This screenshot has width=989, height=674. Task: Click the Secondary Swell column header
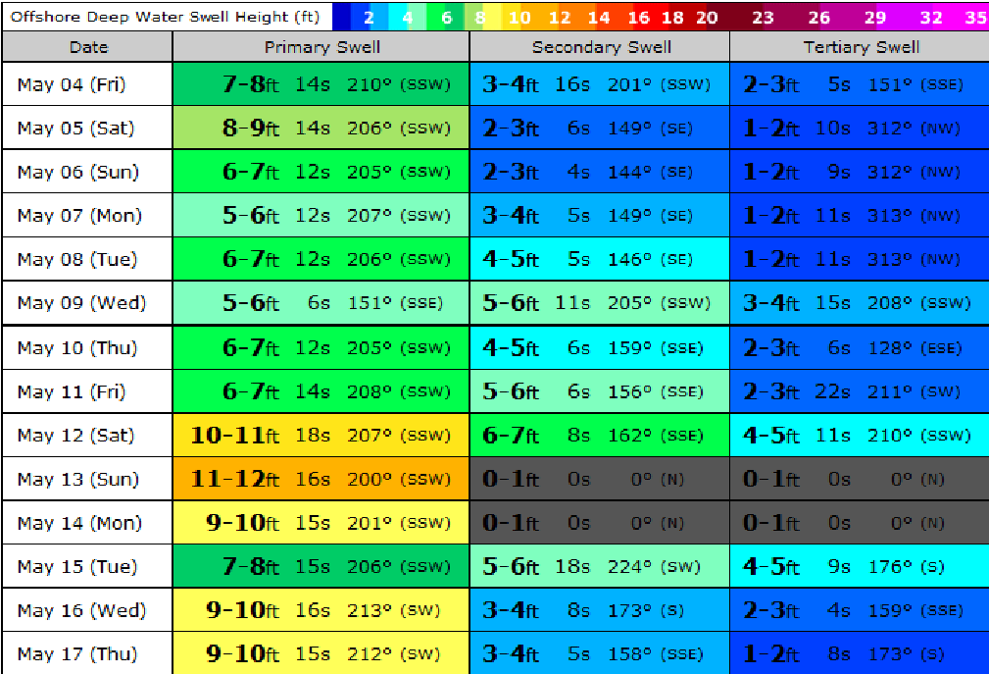point(601,47)
